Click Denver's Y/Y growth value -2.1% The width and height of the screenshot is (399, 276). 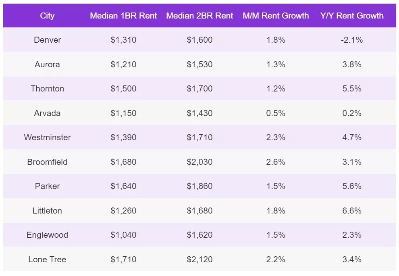tap(352, 40)
